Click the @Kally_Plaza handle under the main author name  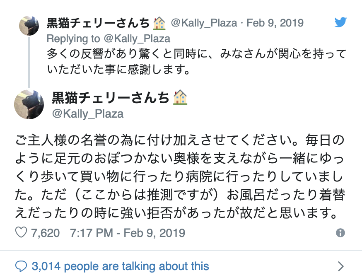click(88, 114)
